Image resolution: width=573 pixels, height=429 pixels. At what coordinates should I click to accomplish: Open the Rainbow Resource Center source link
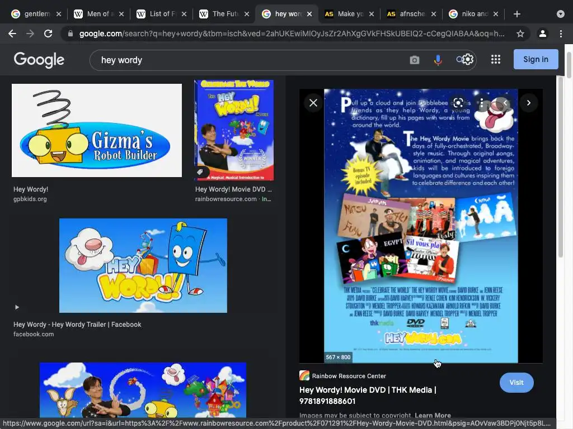point(342,376)
